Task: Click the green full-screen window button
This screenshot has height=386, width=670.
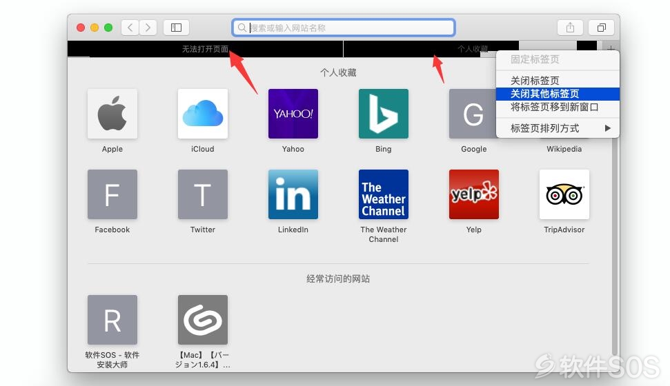Action: pyautogui.click(x=108, y=28)
